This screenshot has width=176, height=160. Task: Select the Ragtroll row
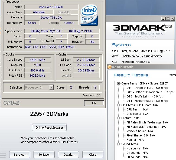[x=135, y=140]
